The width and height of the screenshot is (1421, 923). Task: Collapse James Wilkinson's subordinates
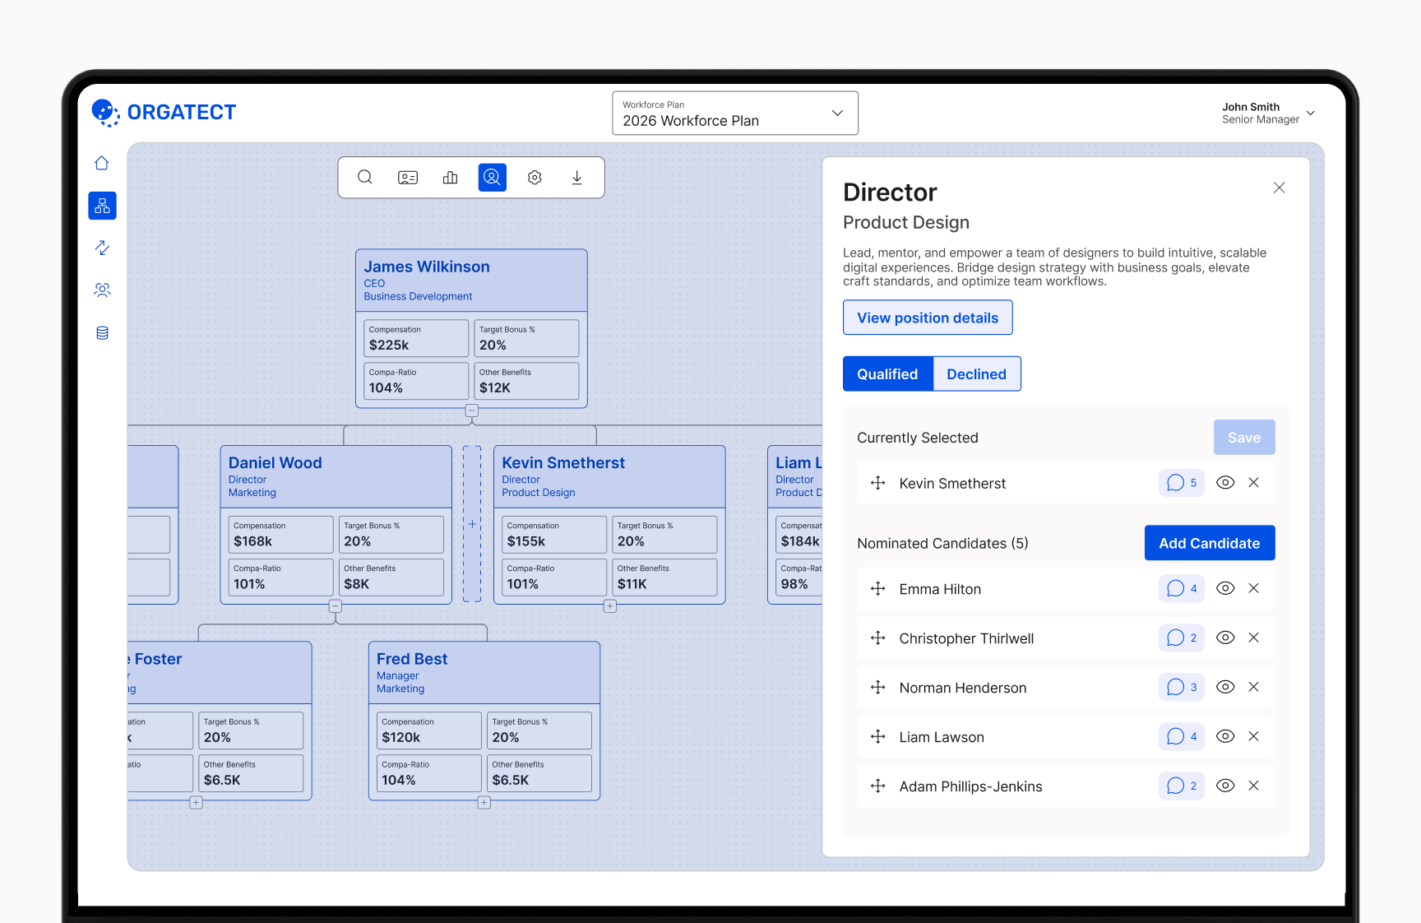pos(472,410)
